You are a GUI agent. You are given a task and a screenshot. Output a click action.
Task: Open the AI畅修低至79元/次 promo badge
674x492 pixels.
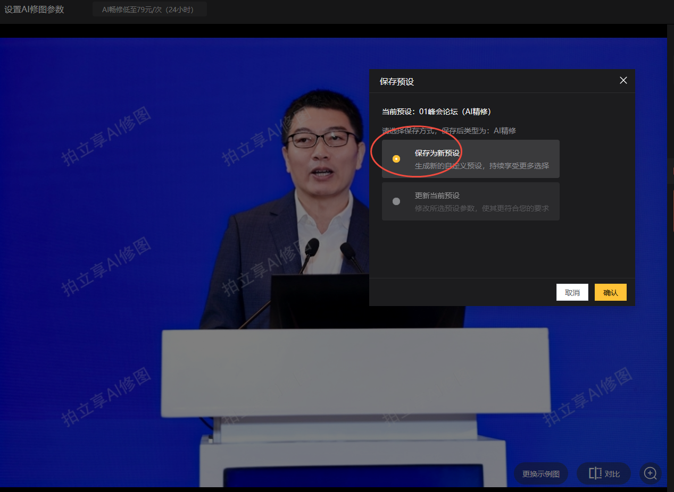click(x=149, y=10)
